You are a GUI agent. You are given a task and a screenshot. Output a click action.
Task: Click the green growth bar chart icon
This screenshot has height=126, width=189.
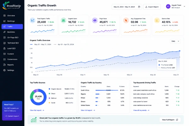tap(34, 120)
